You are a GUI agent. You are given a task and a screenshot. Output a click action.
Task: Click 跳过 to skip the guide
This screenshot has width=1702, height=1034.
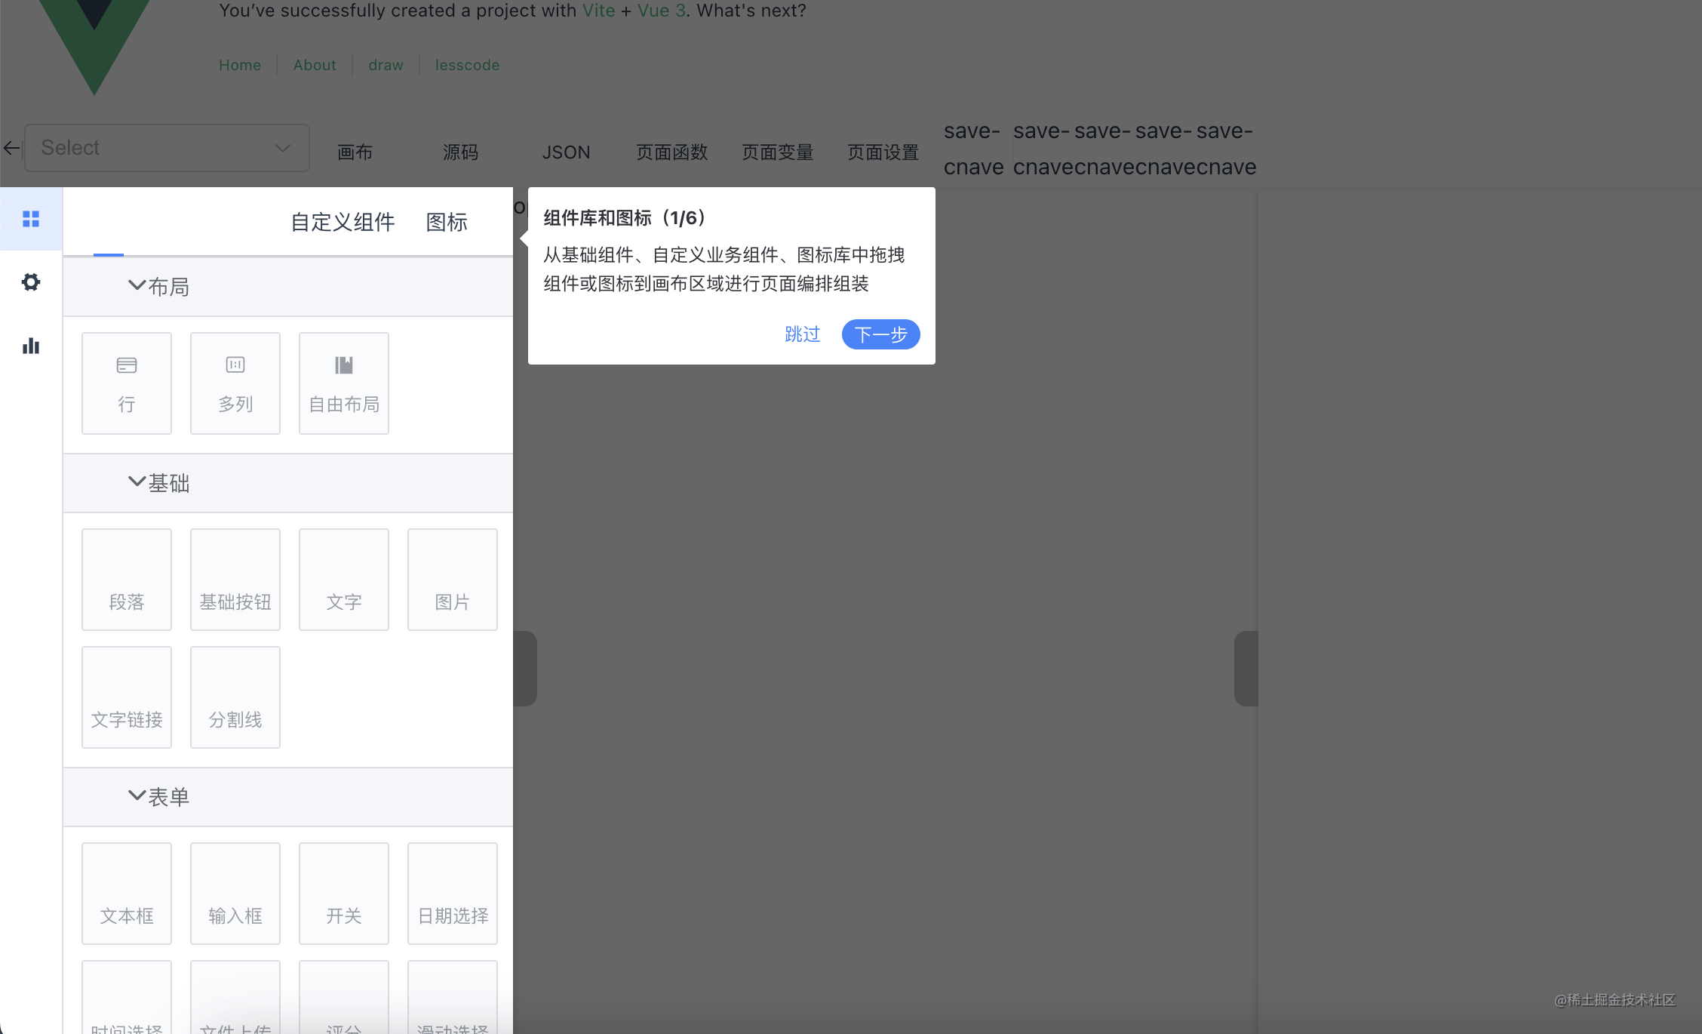coord(802,334)
